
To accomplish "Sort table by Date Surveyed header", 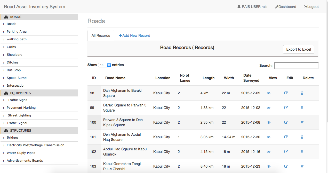I will pos(251,78).
